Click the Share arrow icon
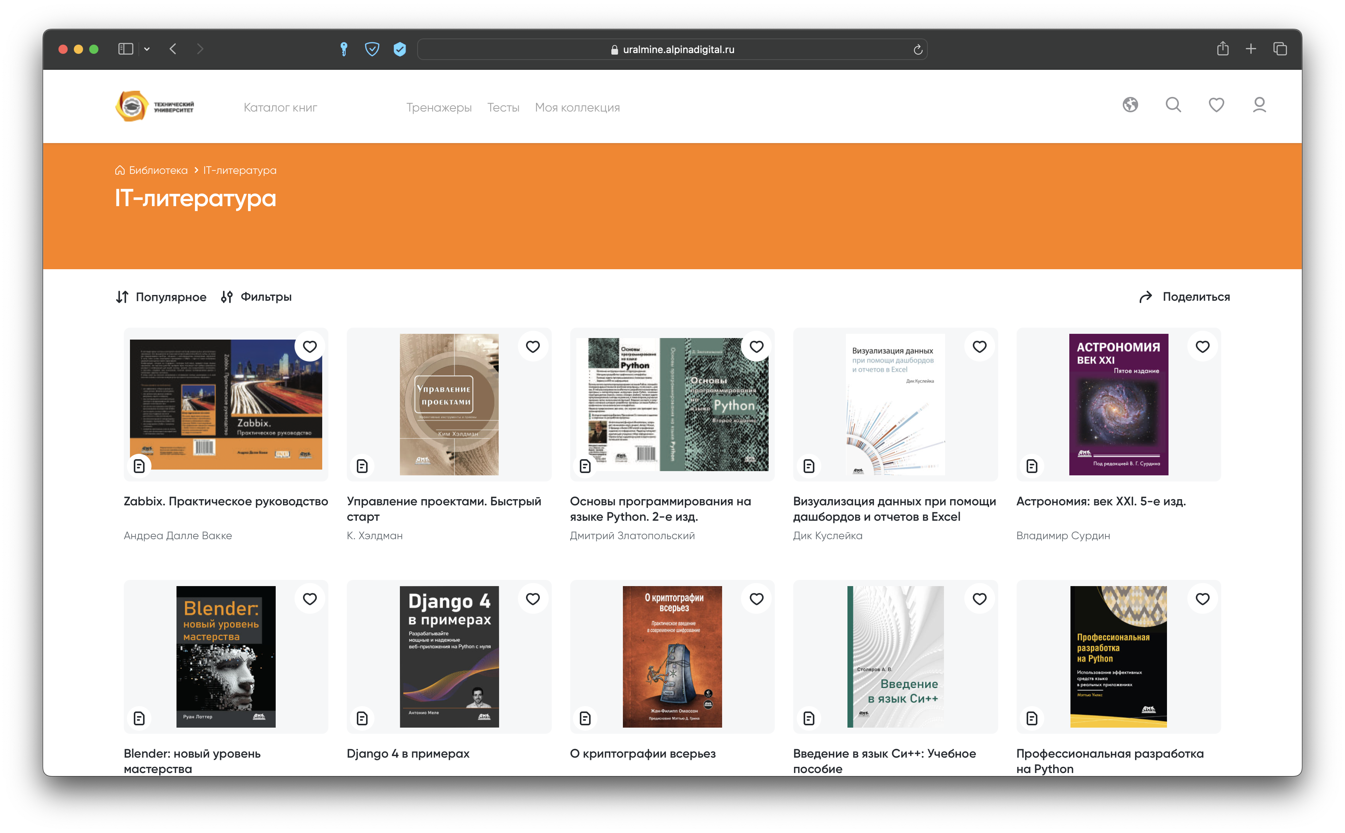 click(x=1145, y=297)
